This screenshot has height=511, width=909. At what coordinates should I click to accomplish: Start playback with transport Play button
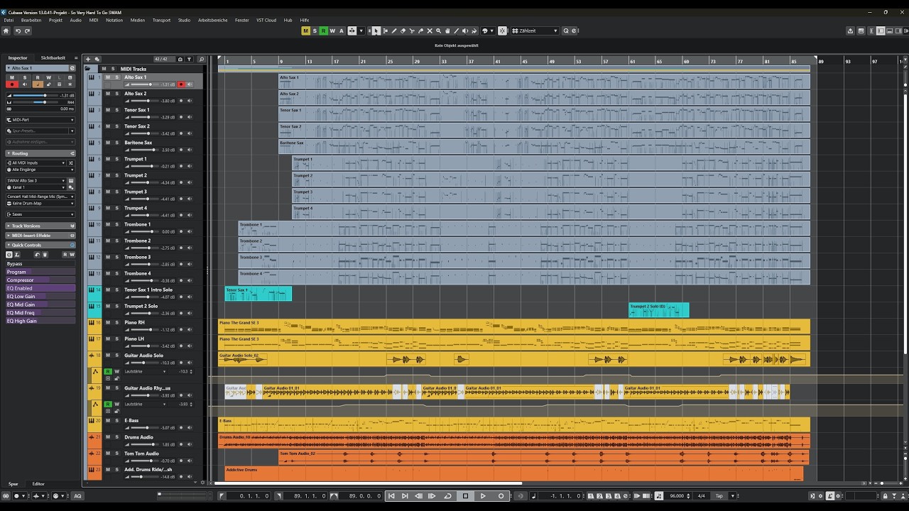point(483,496)
